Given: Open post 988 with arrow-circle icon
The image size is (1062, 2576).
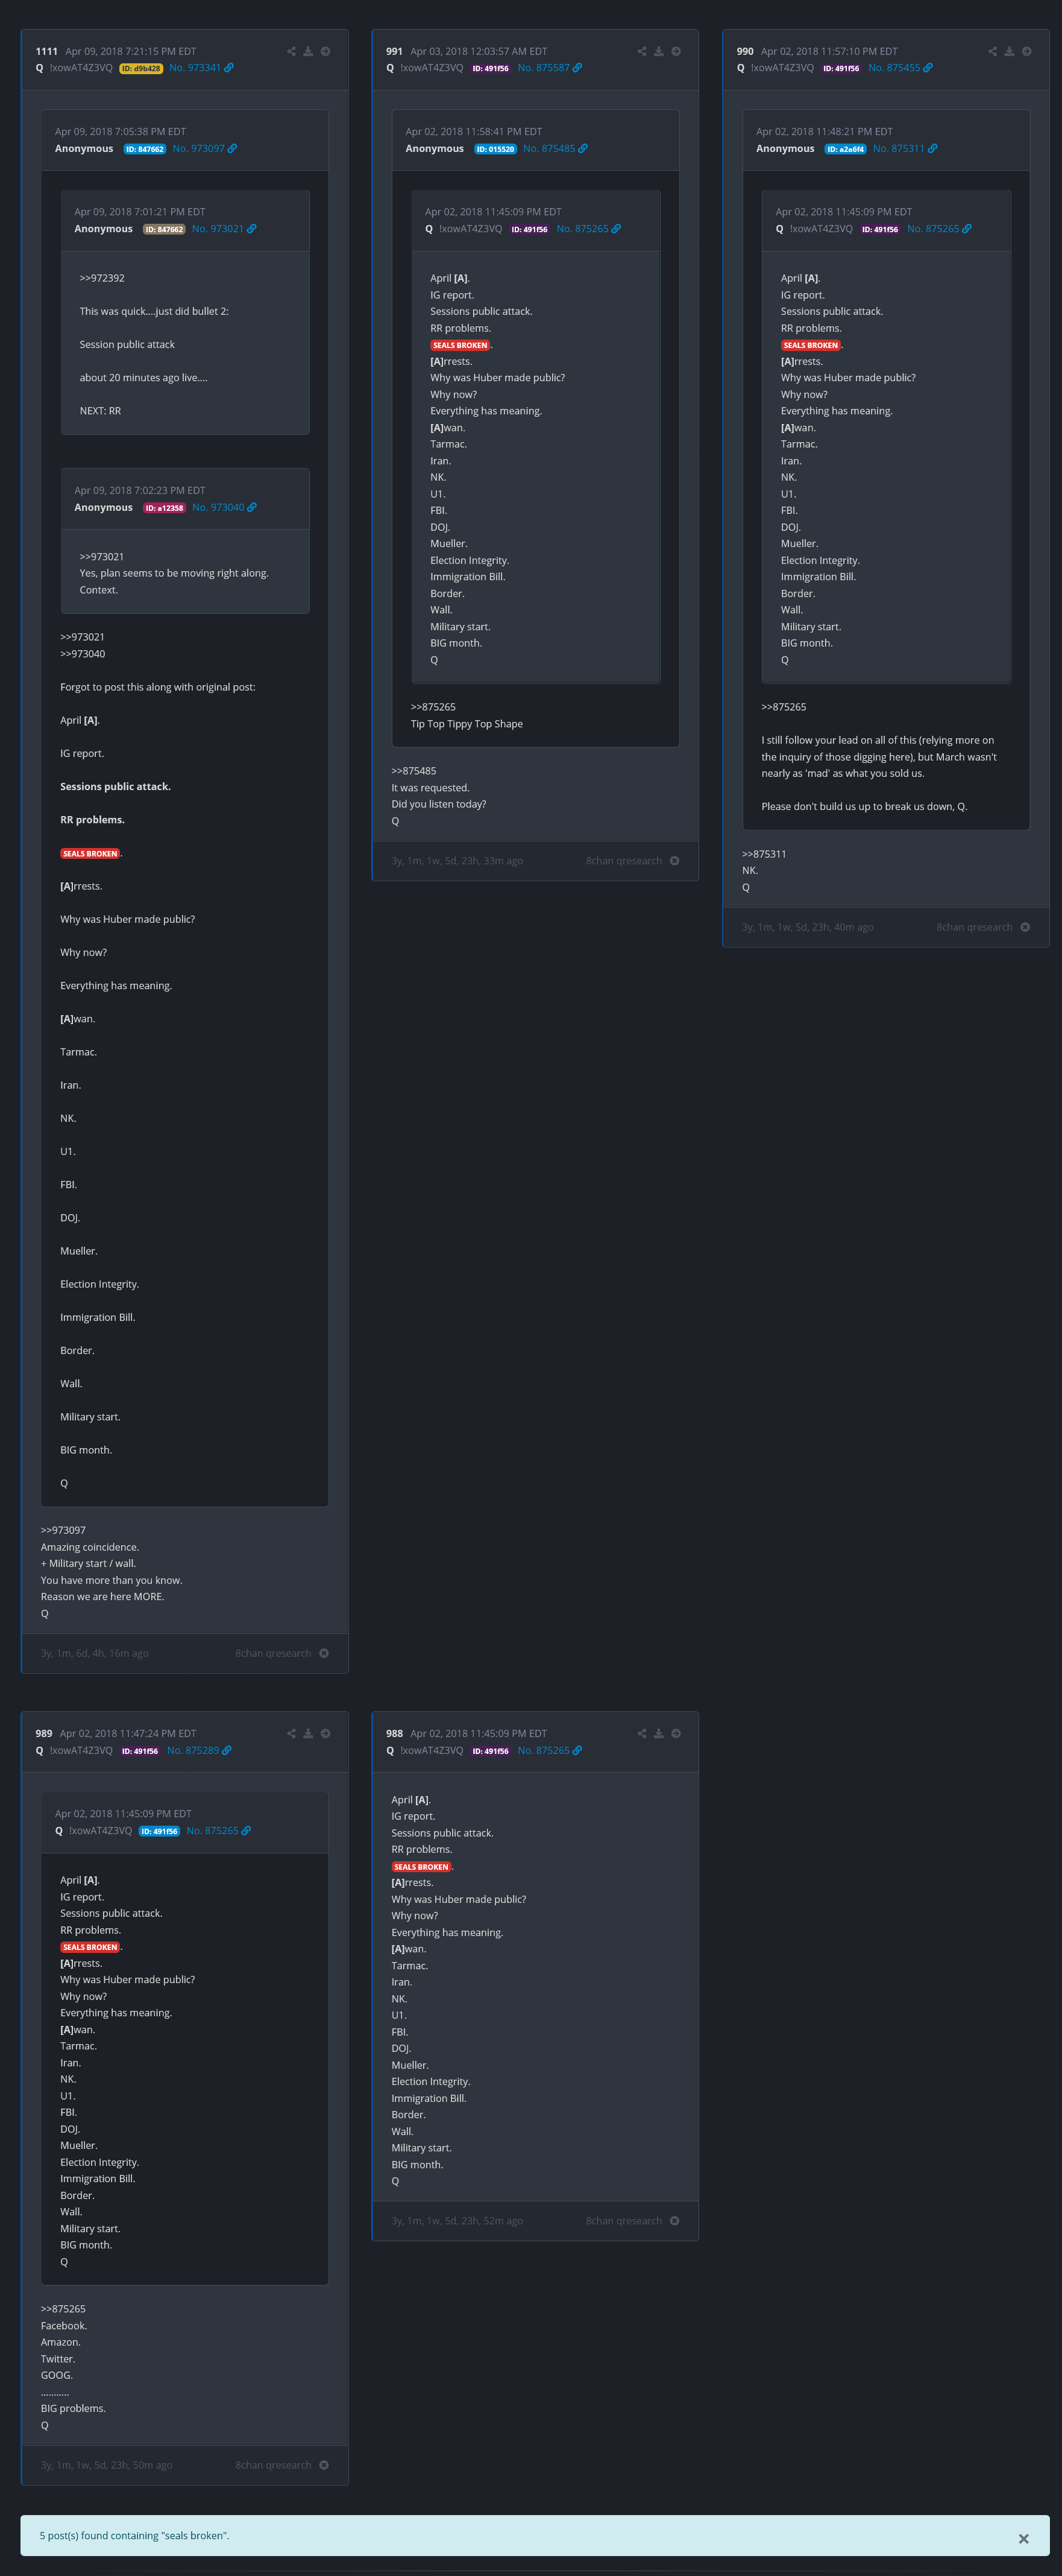Looking at the screenshot, I should click(676, 1733).
